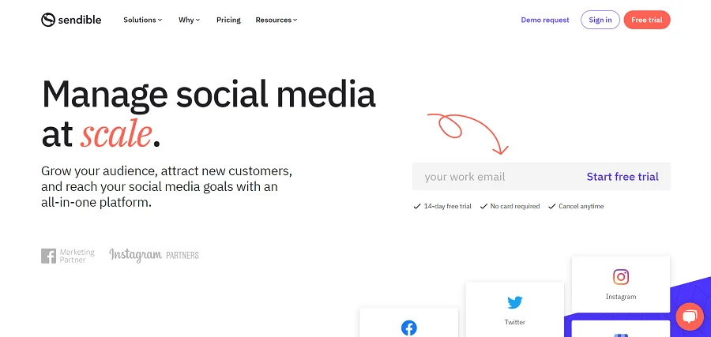Viewport: 711px width, 337px height.
Task: Click the 14-day free trial checkmark
Action: click(417, 207)
